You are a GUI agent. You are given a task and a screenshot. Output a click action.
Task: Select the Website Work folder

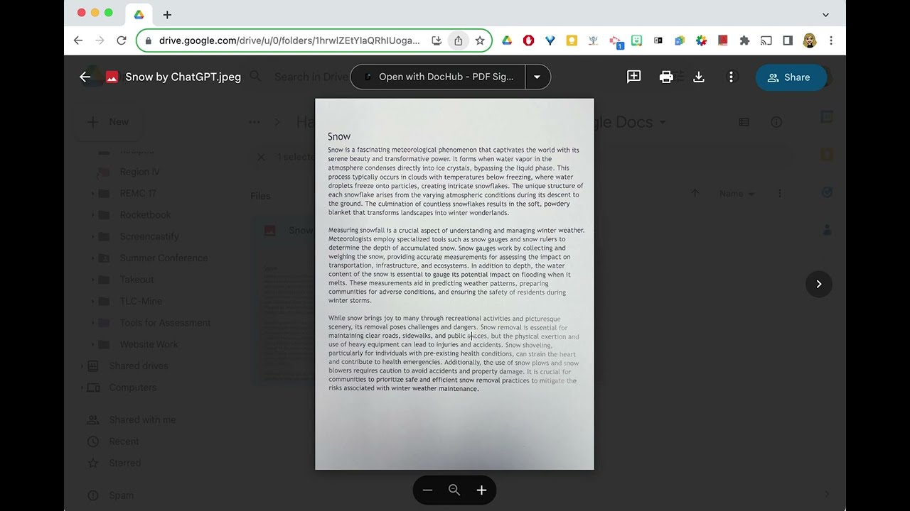click(149, 344)
